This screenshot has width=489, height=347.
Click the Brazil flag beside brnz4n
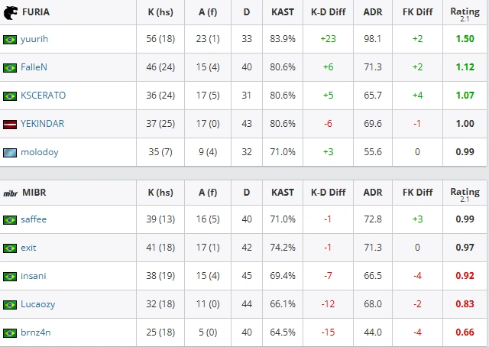tap(10, 333)
